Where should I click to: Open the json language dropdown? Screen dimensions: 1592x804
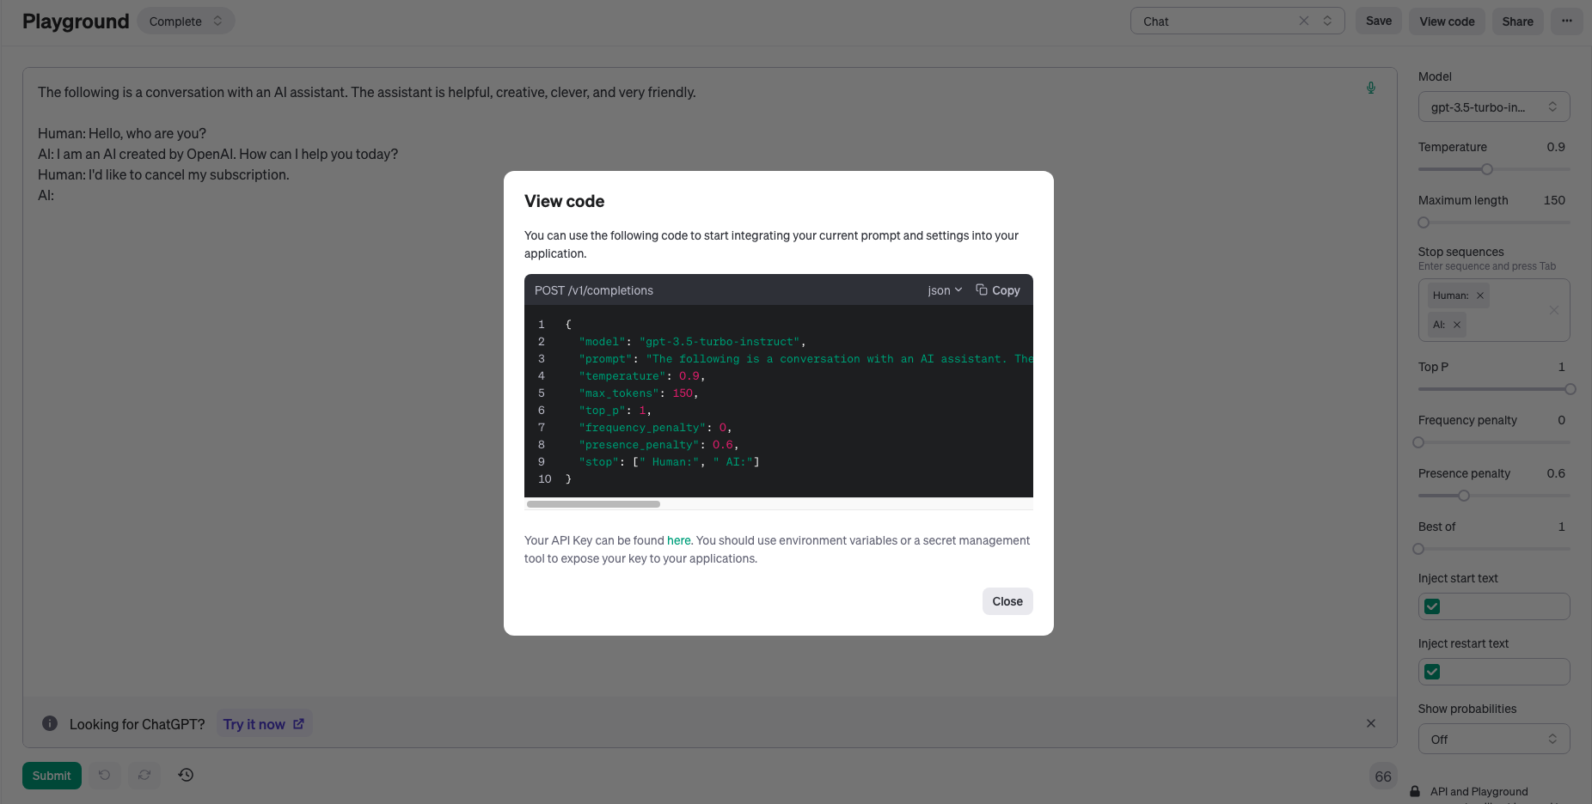coord(945,290)
